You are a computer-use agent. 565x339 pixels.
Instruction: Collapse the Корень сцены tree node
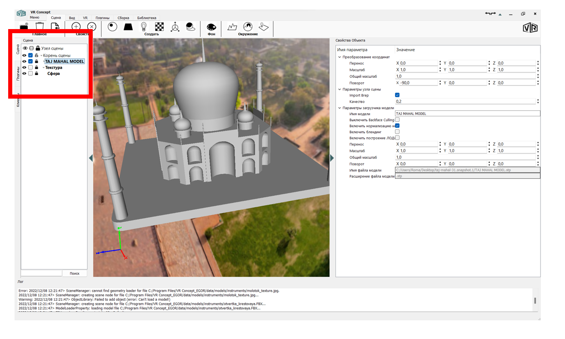(x=41, y=55)
